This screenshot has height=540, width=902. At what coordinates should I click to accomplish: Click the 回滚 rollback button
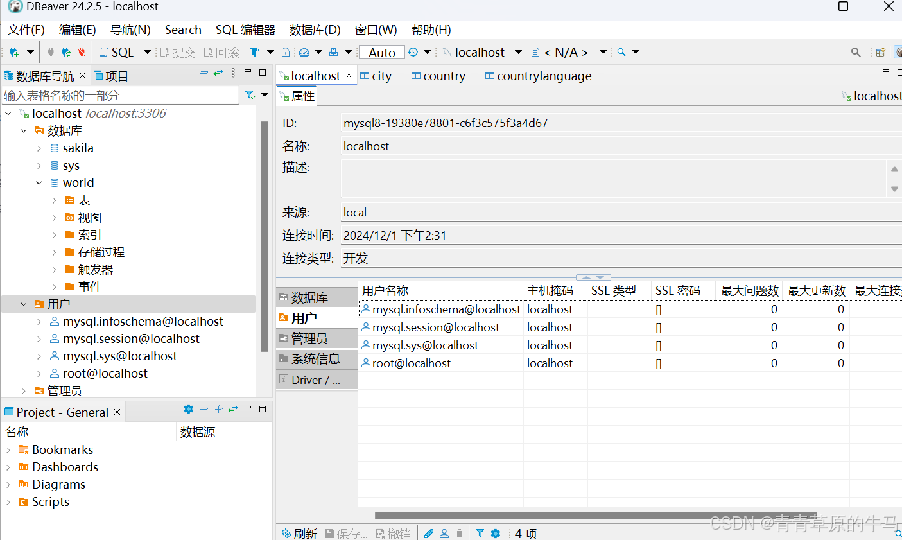click(221, 52)
